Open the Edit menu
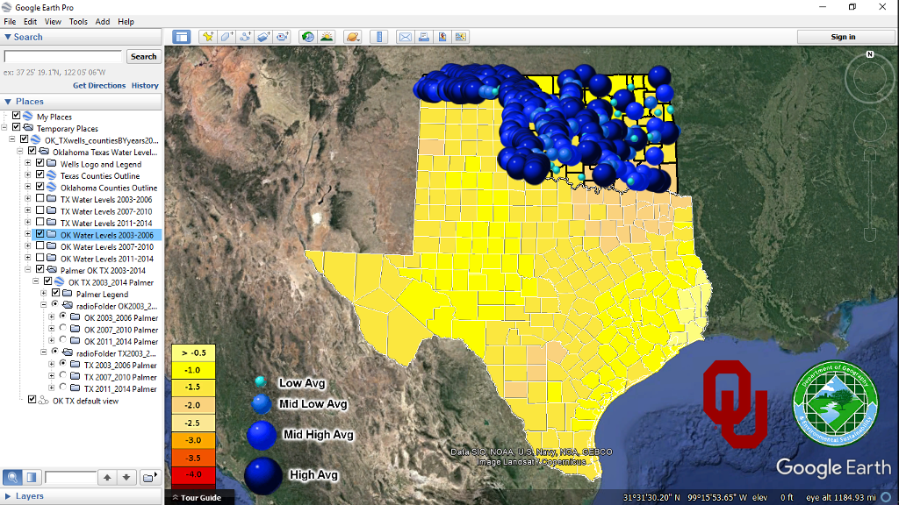The width and height of the screenshot is (899, 505). [31, 22]
